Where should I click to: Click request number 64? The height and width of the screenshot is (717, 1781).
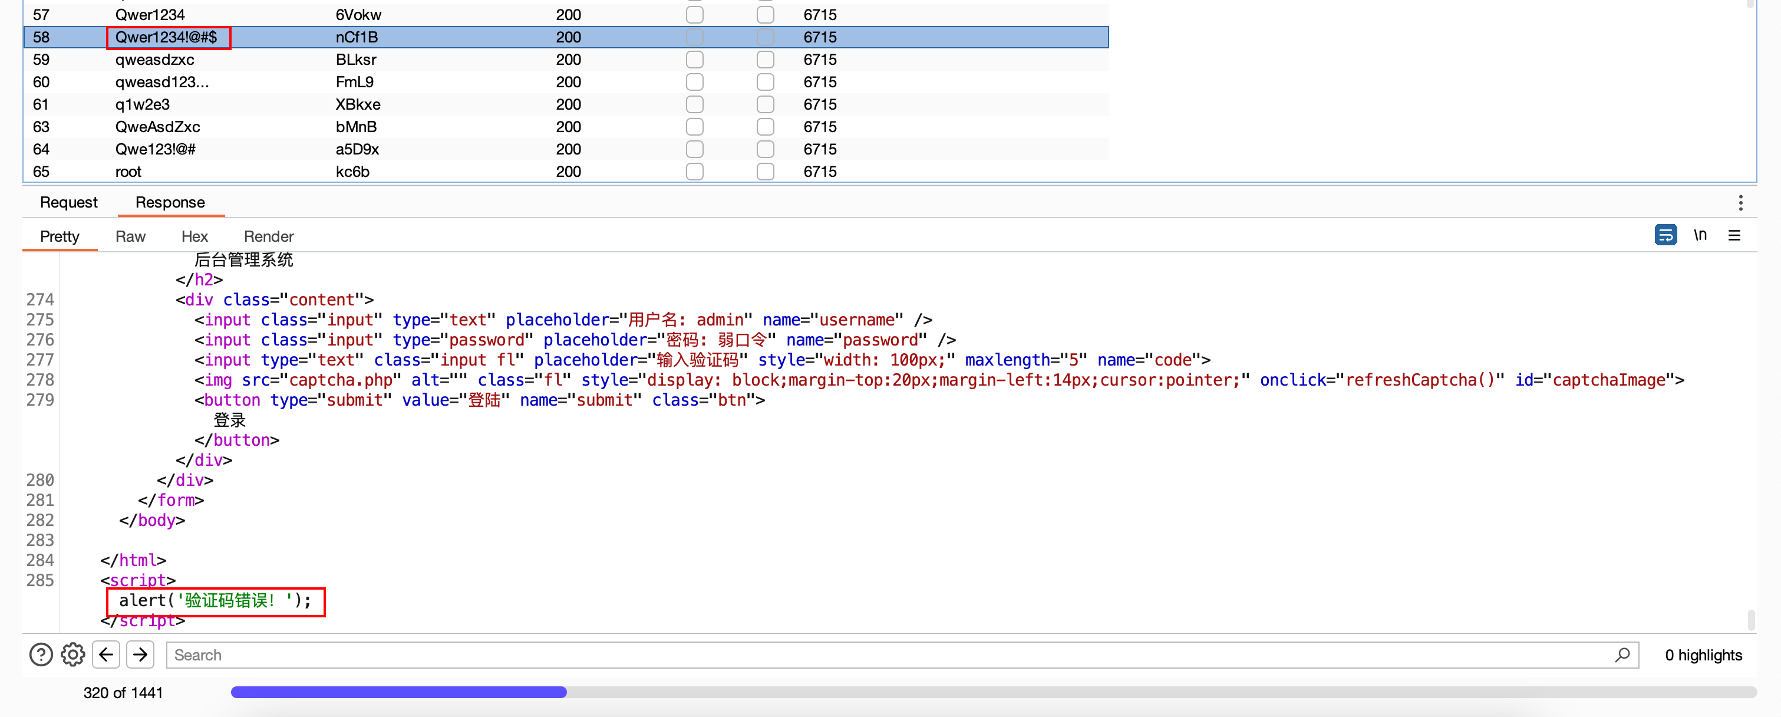(41, 149)
